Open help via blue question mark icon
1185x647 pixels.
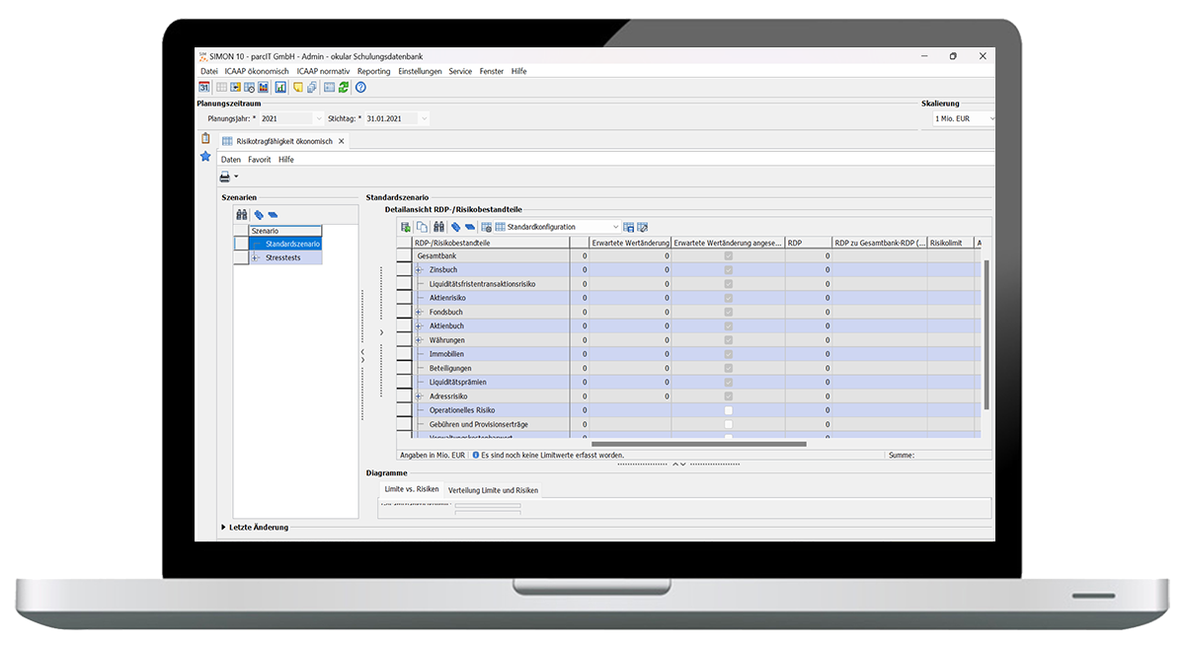pyautogui.click(x=360, y=88)
